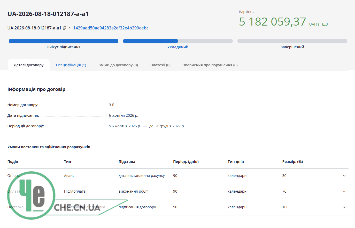Click the Умови поставки та здійснення розрахунків heading
Viewport: 355px width, 228px height.
pos(49,147)
